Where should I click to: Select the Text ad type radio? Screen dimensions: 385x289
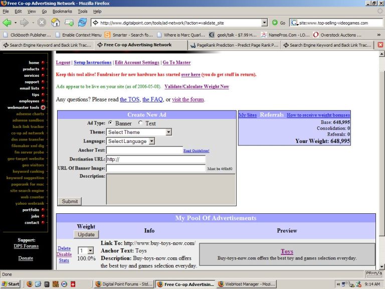pos(140,122)
